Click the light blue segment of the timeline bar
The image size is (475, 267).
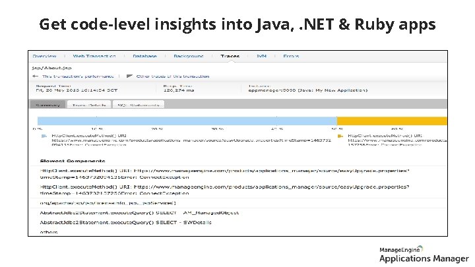[x=187, y=121]
